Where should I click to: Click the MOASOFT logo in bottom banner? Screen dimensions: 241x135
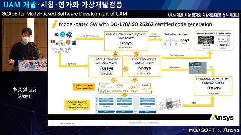point(202,130)
